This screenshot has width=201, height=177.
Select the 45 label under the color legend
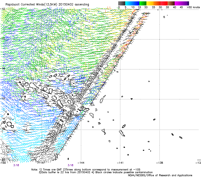pyautogui.click(x=181, y=7)
